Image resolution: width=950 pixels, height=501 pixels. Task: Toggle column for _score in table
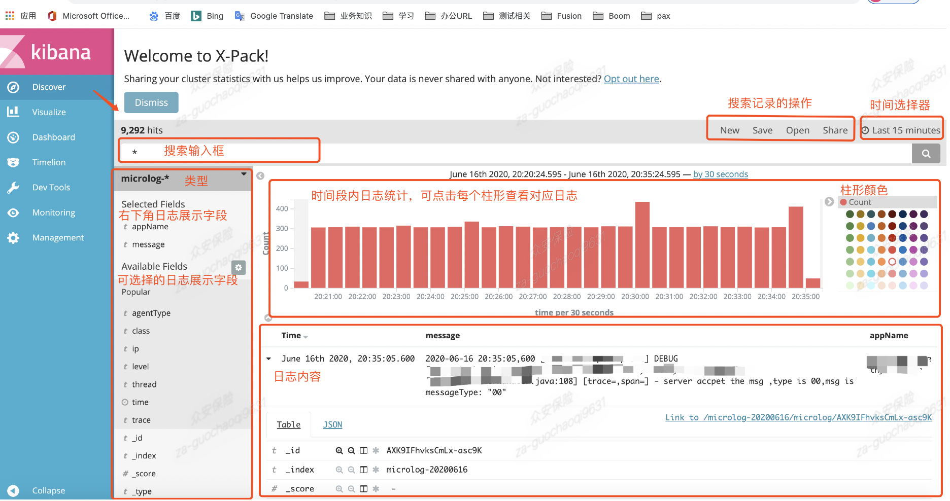coord(363,489)
